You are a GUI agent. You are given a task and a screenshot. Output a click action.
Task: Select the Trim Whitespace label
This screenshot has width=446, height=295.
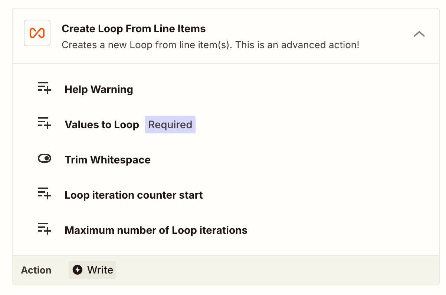tap(108, 160)
